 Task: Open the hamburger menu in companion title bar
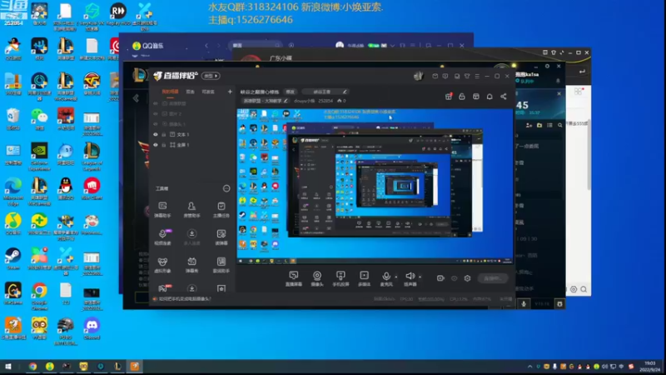click(477, 76)
